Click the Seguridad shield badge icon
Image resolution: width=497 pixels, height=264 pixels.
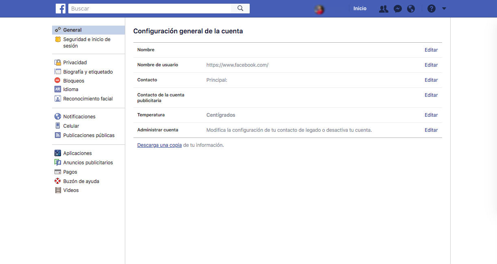58,39
